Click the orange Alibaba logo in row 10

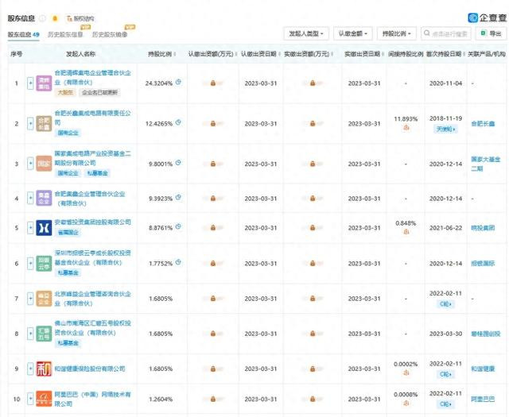click(44, 399)
